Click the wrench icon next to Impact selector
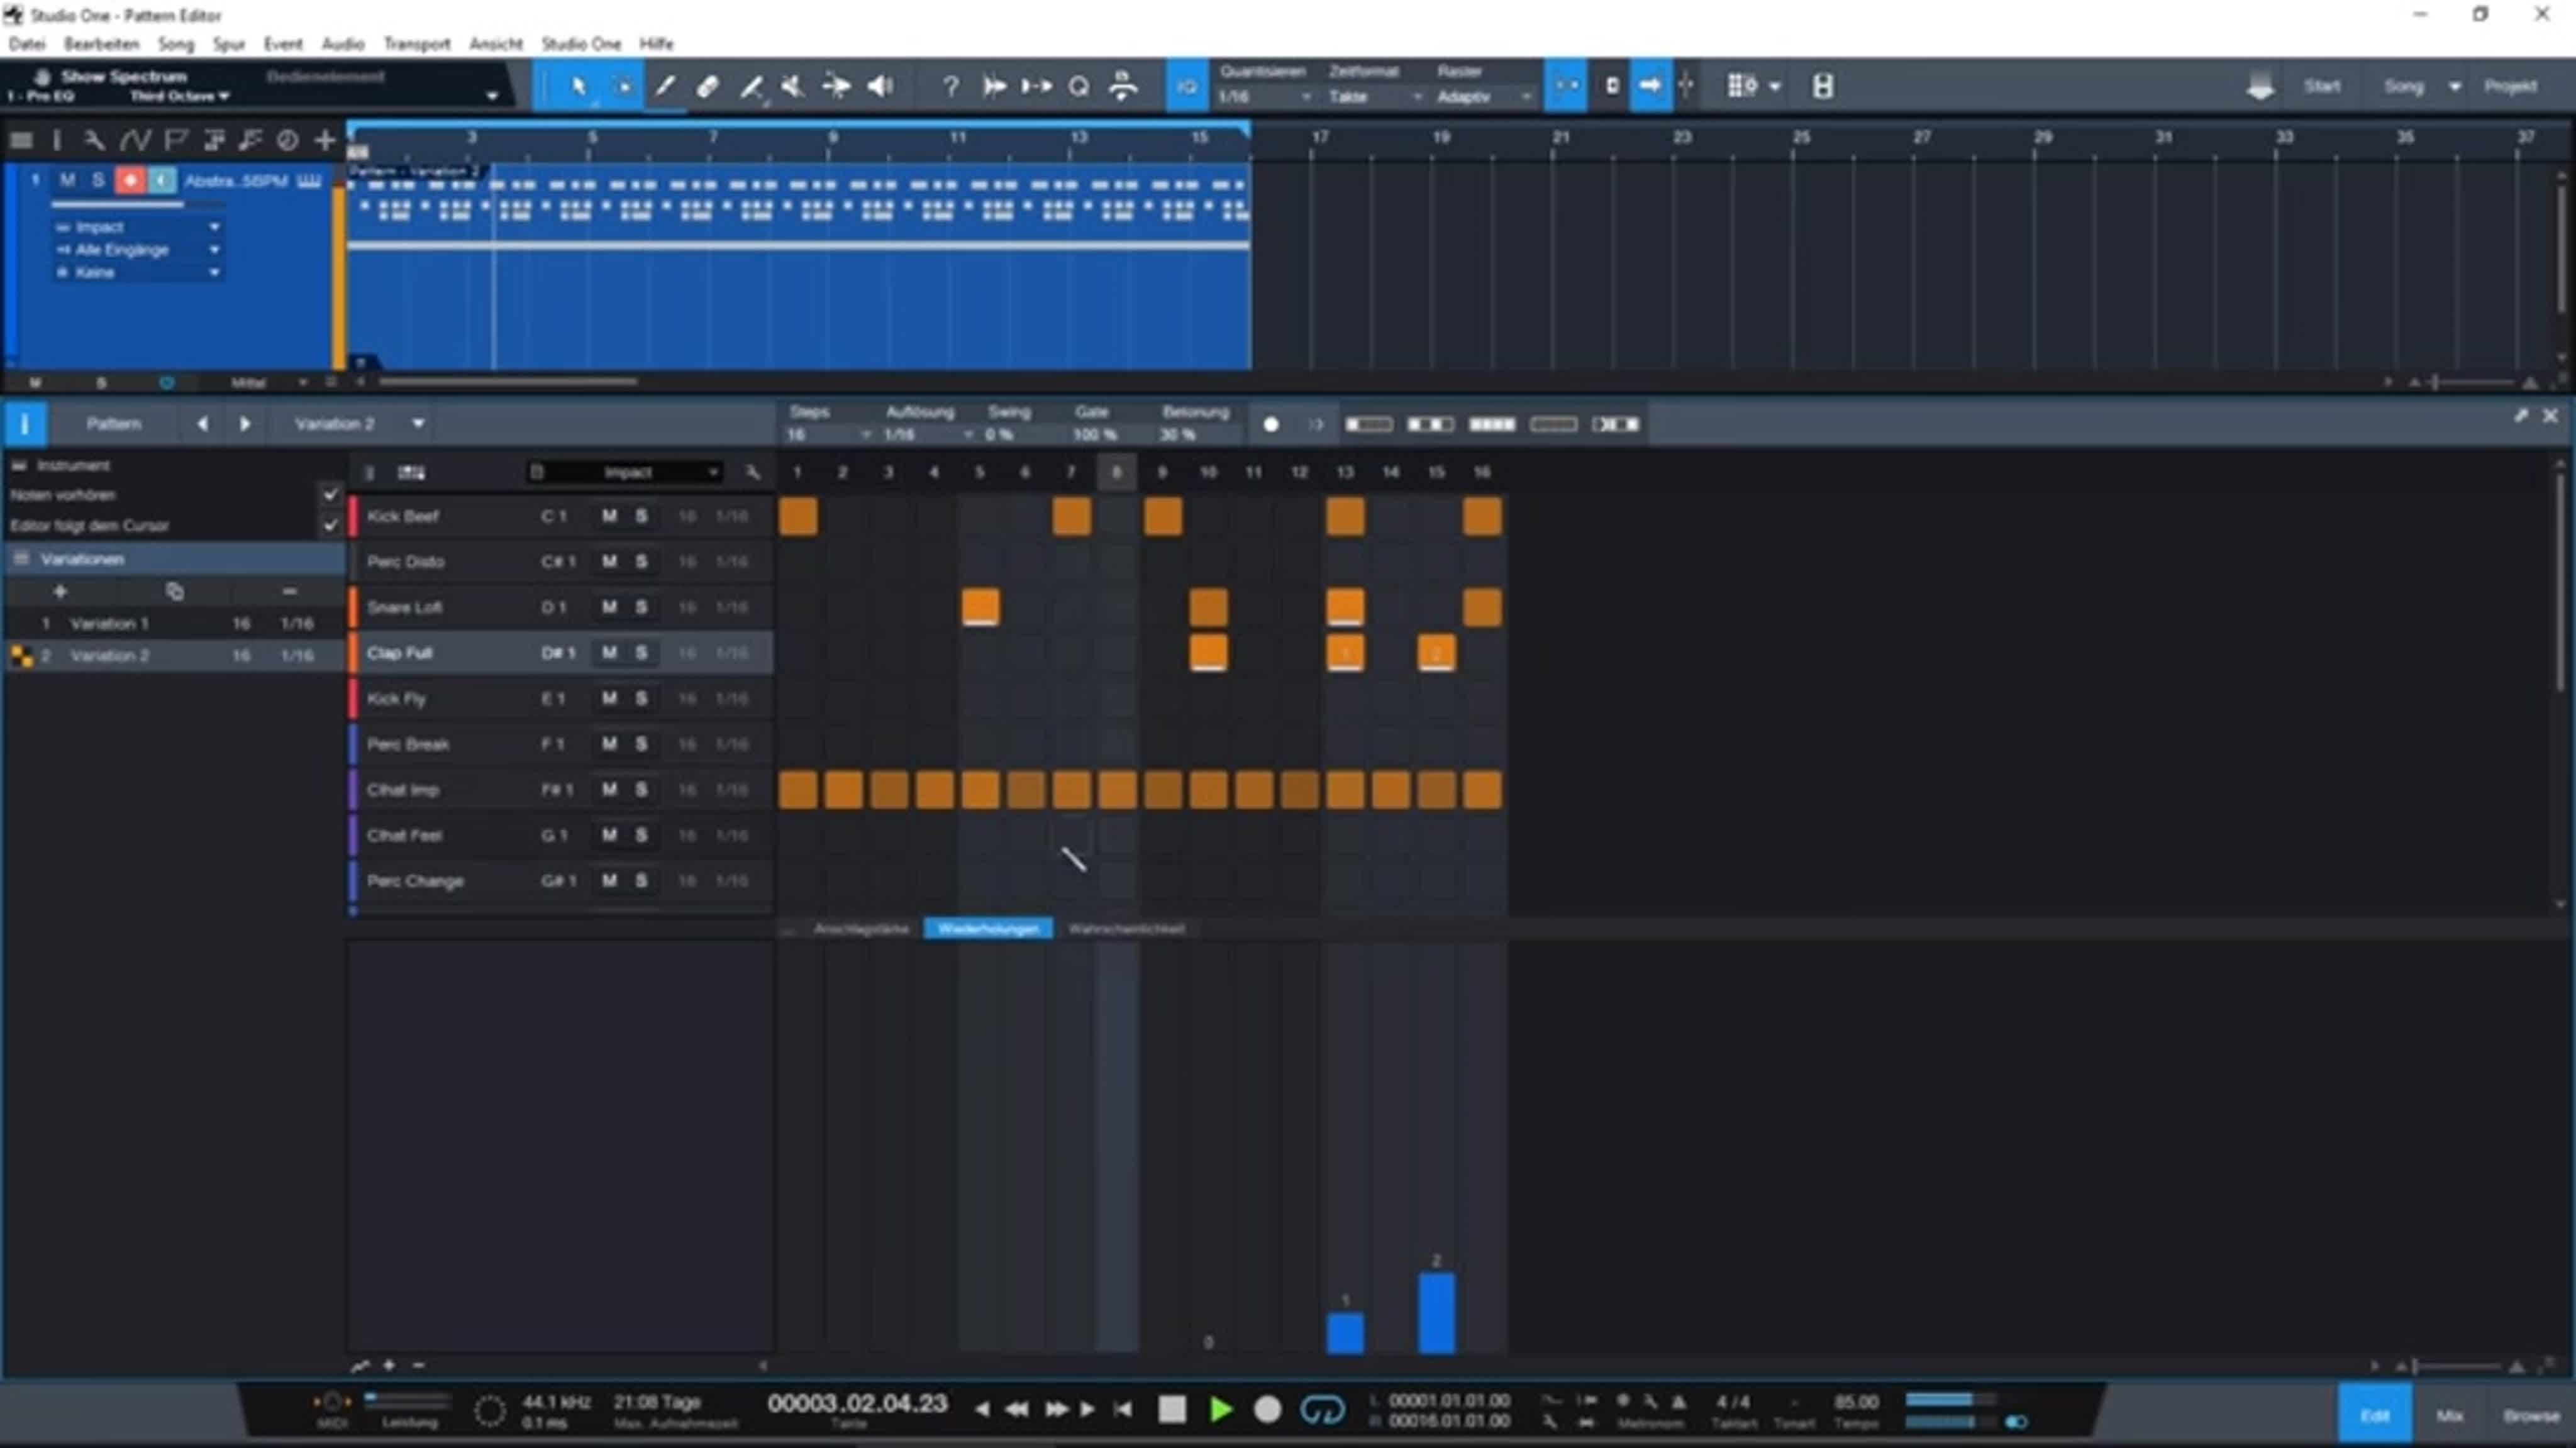 click(x=753, y=472)
